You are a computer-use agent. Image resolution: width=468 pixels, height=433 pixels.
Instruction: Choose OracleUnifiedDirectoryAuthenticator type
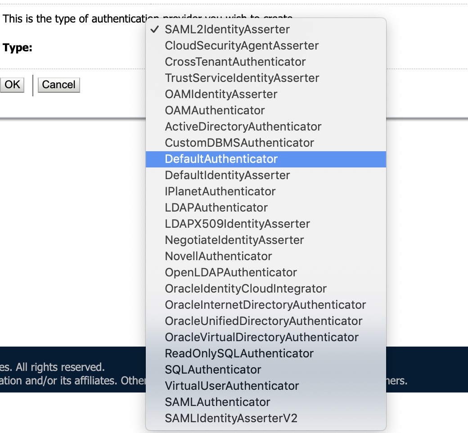pos(265,321)
